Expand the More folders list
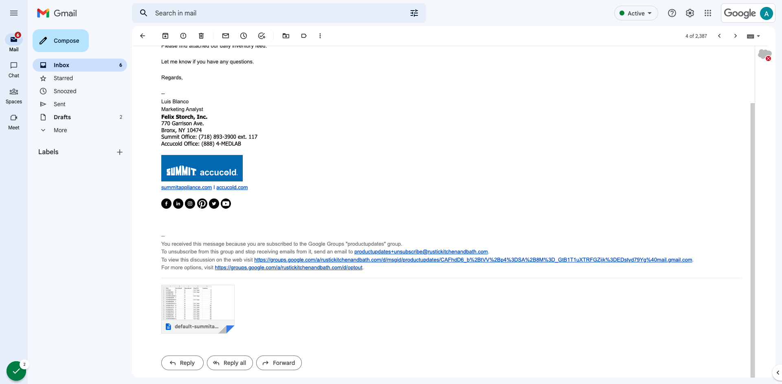Image resolution: width=782 pixels, height=384 pixels. (60, 130)
